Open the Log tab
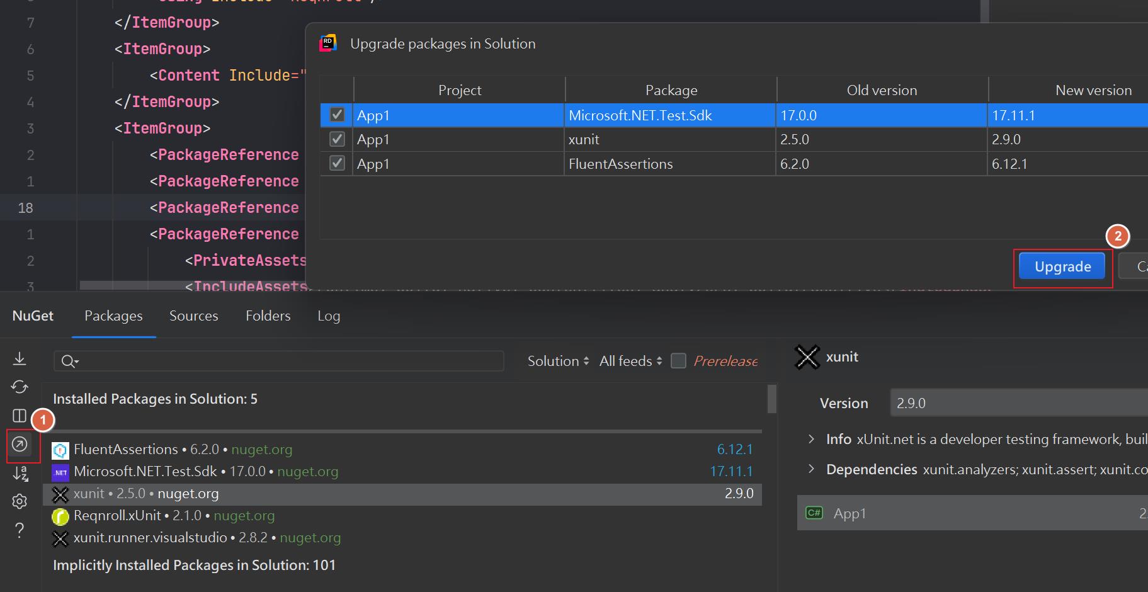 pyautogui.click(x=329, y=316)
